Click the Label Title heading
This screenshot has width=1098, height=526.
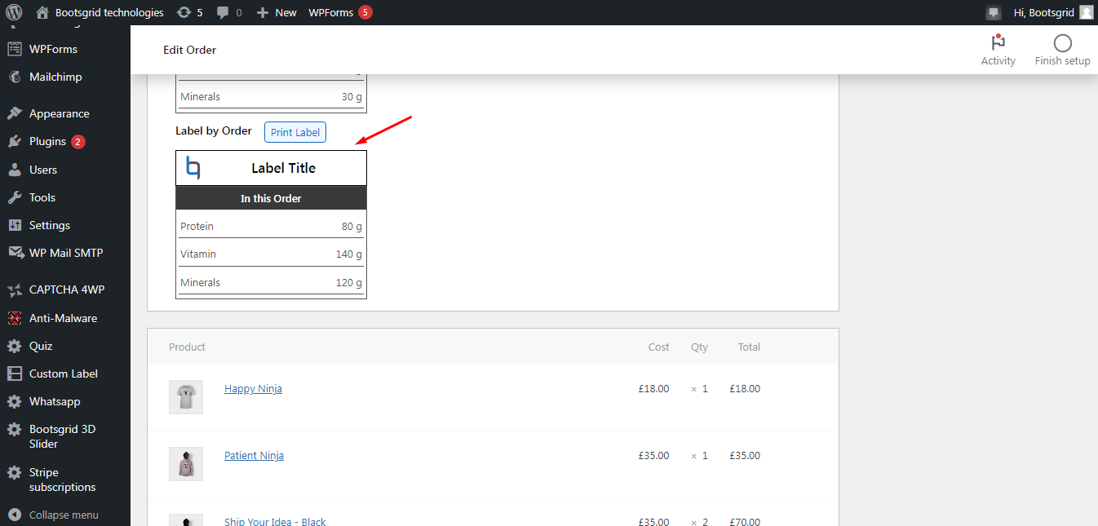[x=283, y=168]
